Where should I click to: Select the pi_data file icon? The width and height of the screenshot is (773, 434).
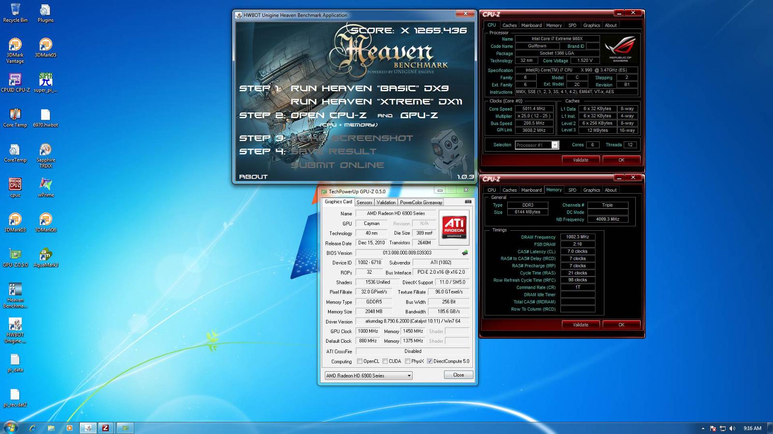[15, 363]
